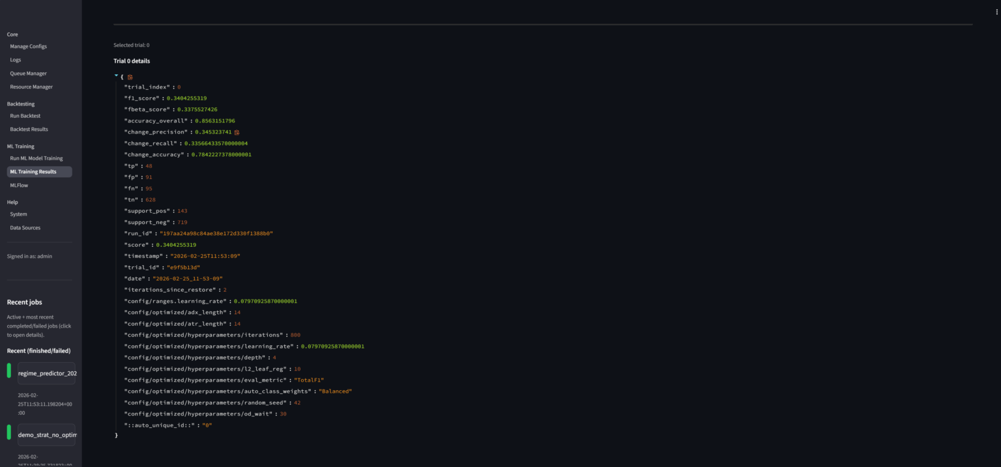Open the MLFlow page
Image resolution: width=1001 pixels, height=467 pixels.
(x=19, y=186)
